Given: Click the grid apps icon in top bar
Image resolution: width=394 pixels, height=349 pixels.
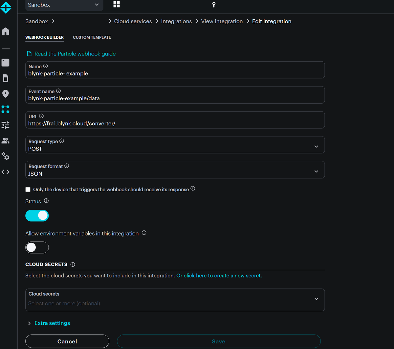Looking at the screenshot, I should click(117, 4).
